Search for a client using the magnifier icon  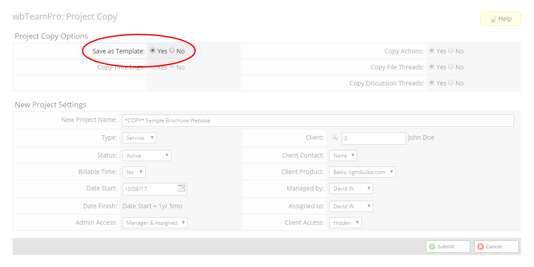click(x=334, y=138)
